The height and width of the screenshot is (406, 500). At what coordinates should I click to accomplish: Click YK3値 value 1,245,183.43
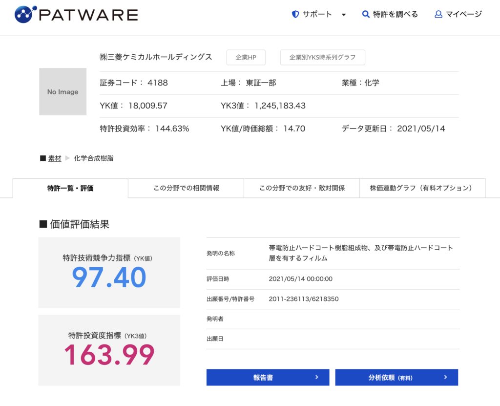tap(280, 106)
